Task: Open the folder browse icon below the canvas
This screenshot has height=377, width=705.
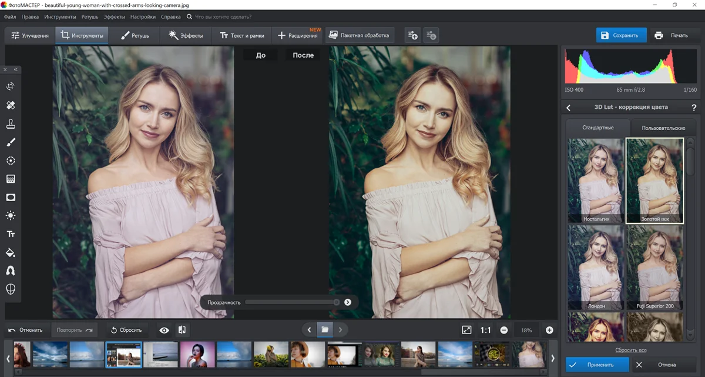Action: point(325,330)
